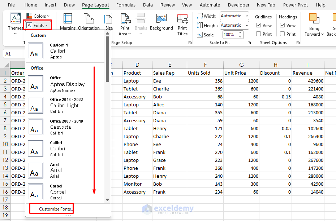Open the theme Colors menu
The width and height of the screenshot is (336, 221).
(38, 16)
